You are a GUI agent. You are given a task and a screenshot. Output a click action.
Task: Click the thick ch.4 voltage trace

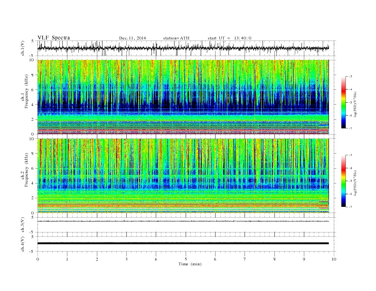tap(183, 243)
